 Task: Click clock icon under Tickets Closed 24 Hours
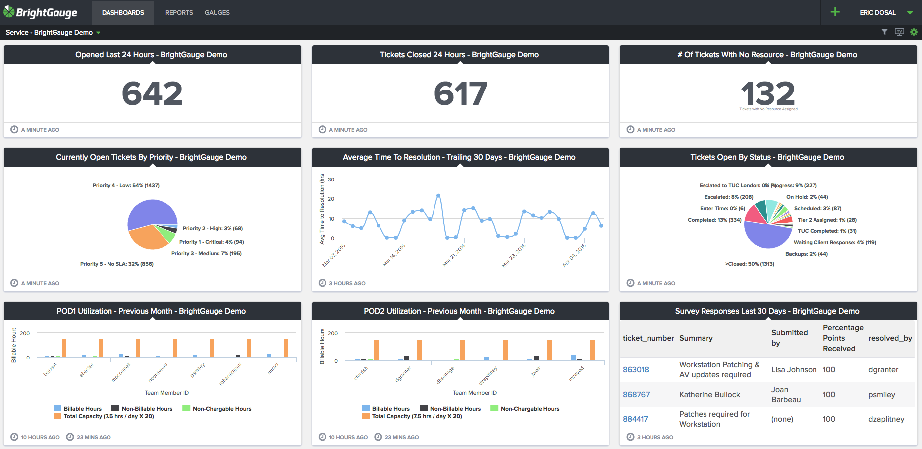pyautogui.click(x=323, y=130)
